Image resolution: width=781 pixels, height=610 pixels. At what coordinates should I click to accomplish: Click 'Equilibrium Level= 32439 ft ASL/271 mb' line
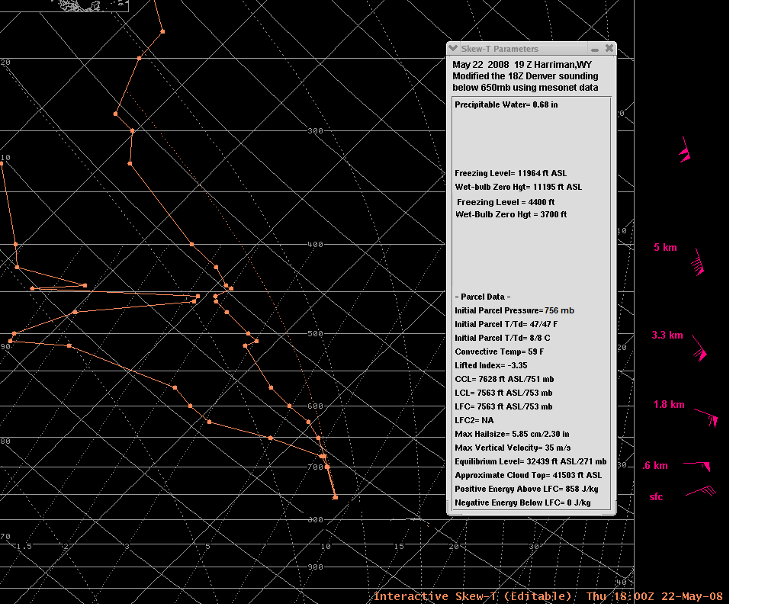(x=531, y=461)
